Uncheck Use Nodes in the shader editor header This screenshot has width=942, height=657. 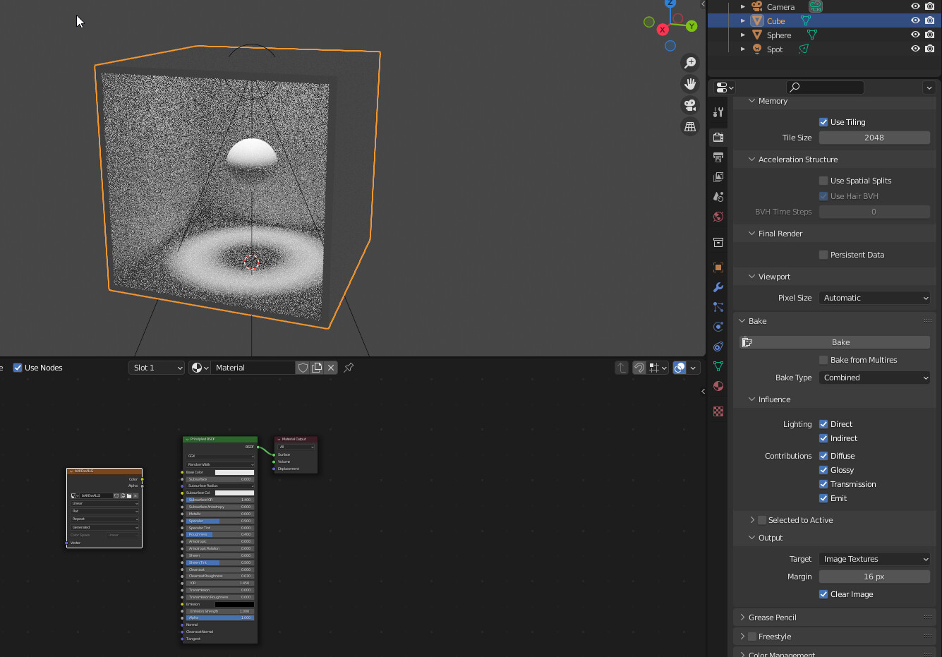coord(18,367)
